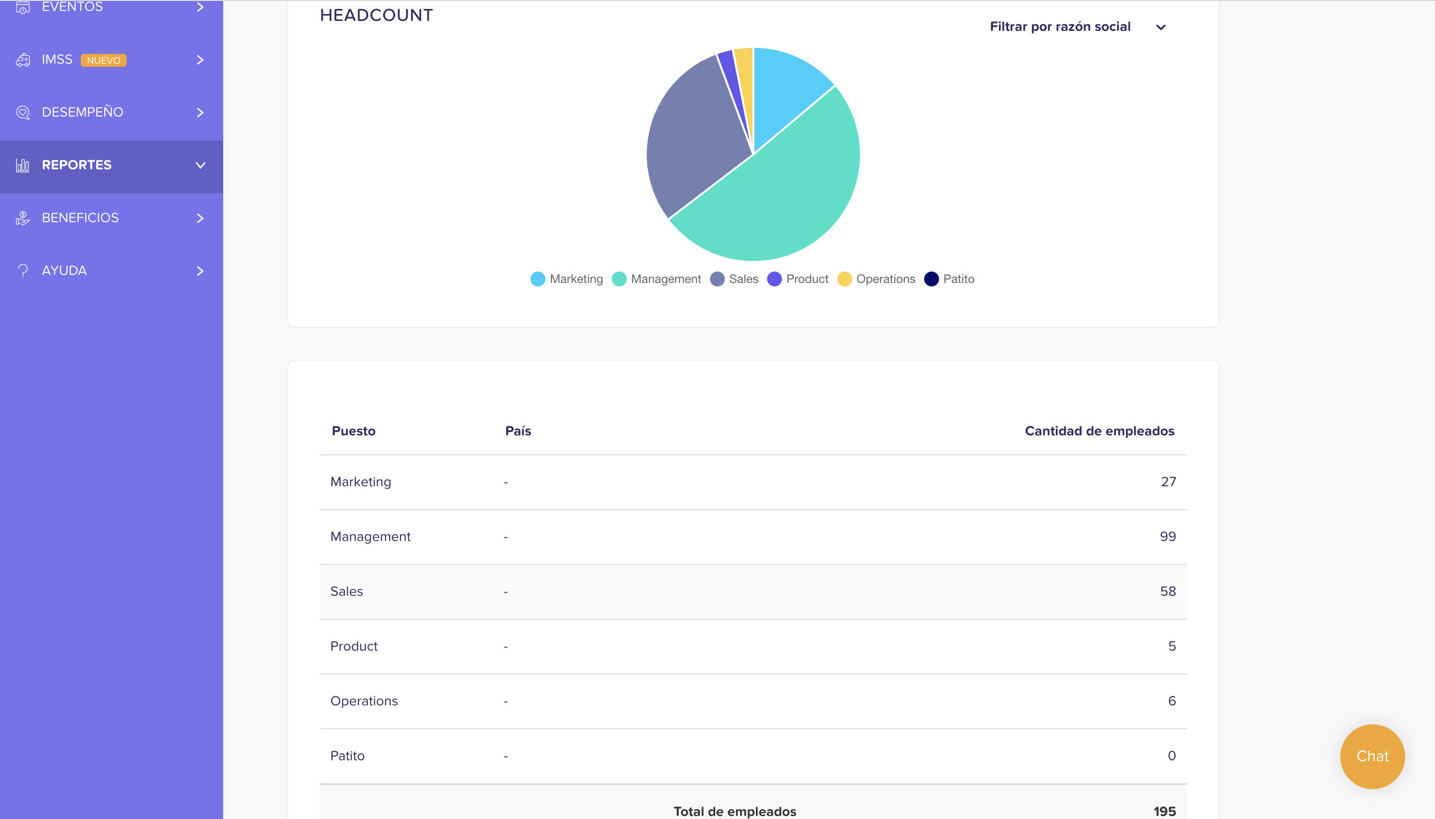1435x819 pixels.
Task: Click the Management count value 99
Action: 1168,537
